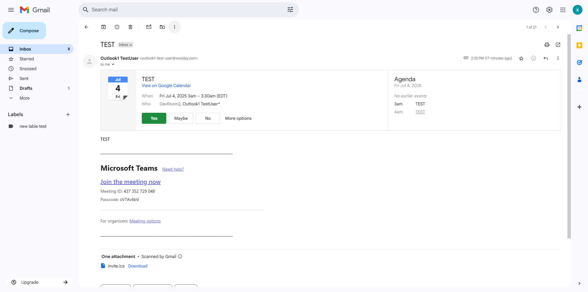
Task: Respond No to the invitation
Action: pos(208,118)
